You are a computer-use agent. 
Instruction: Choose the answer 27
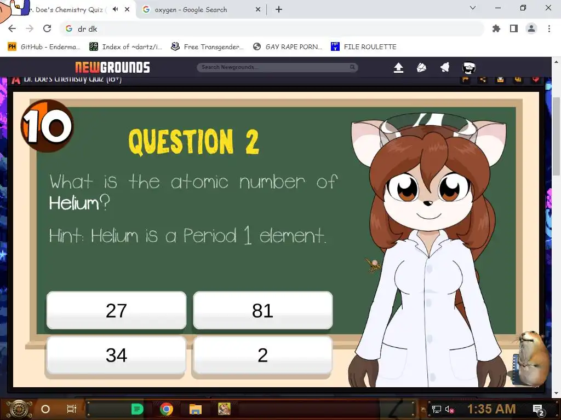116,311
